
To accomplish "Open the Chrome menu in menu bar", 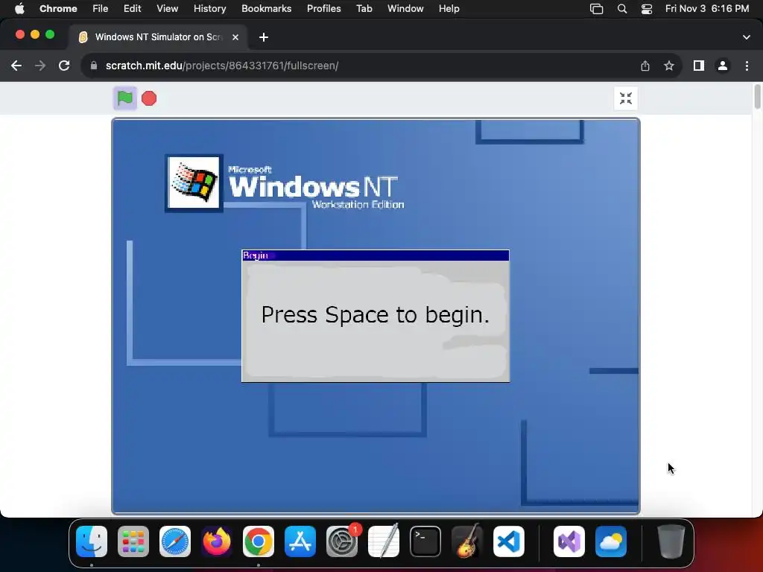I will (x=58, y=9).
